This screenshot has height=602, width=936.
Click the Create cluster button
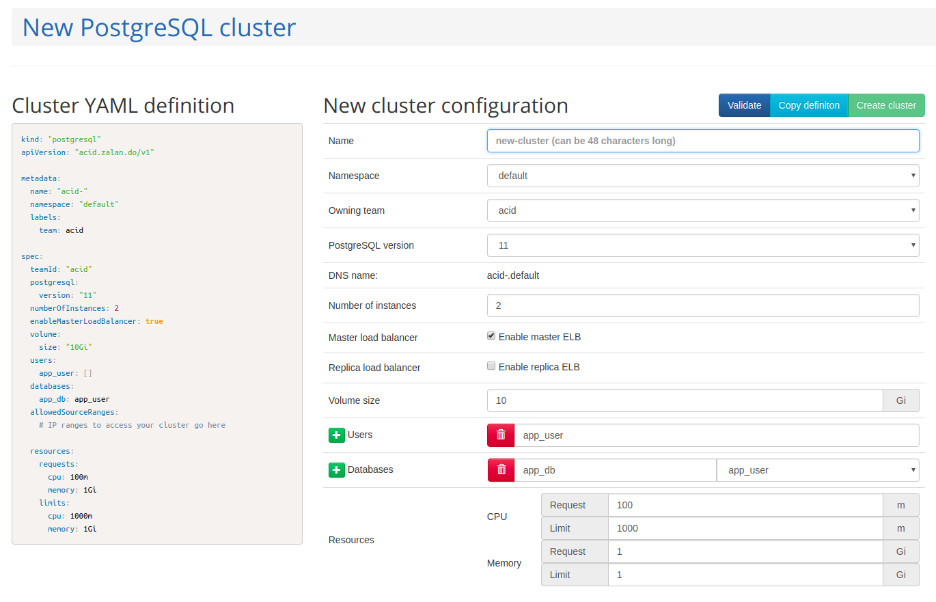click(x=886, y=105)
